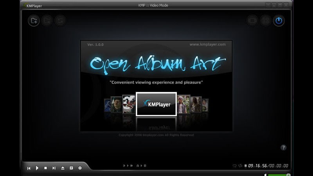Screen dimensions: 313x176
Task: Select the album thumbnail left of KMPlayer cover
Action: pyautogui.click(x=129, y=104)
